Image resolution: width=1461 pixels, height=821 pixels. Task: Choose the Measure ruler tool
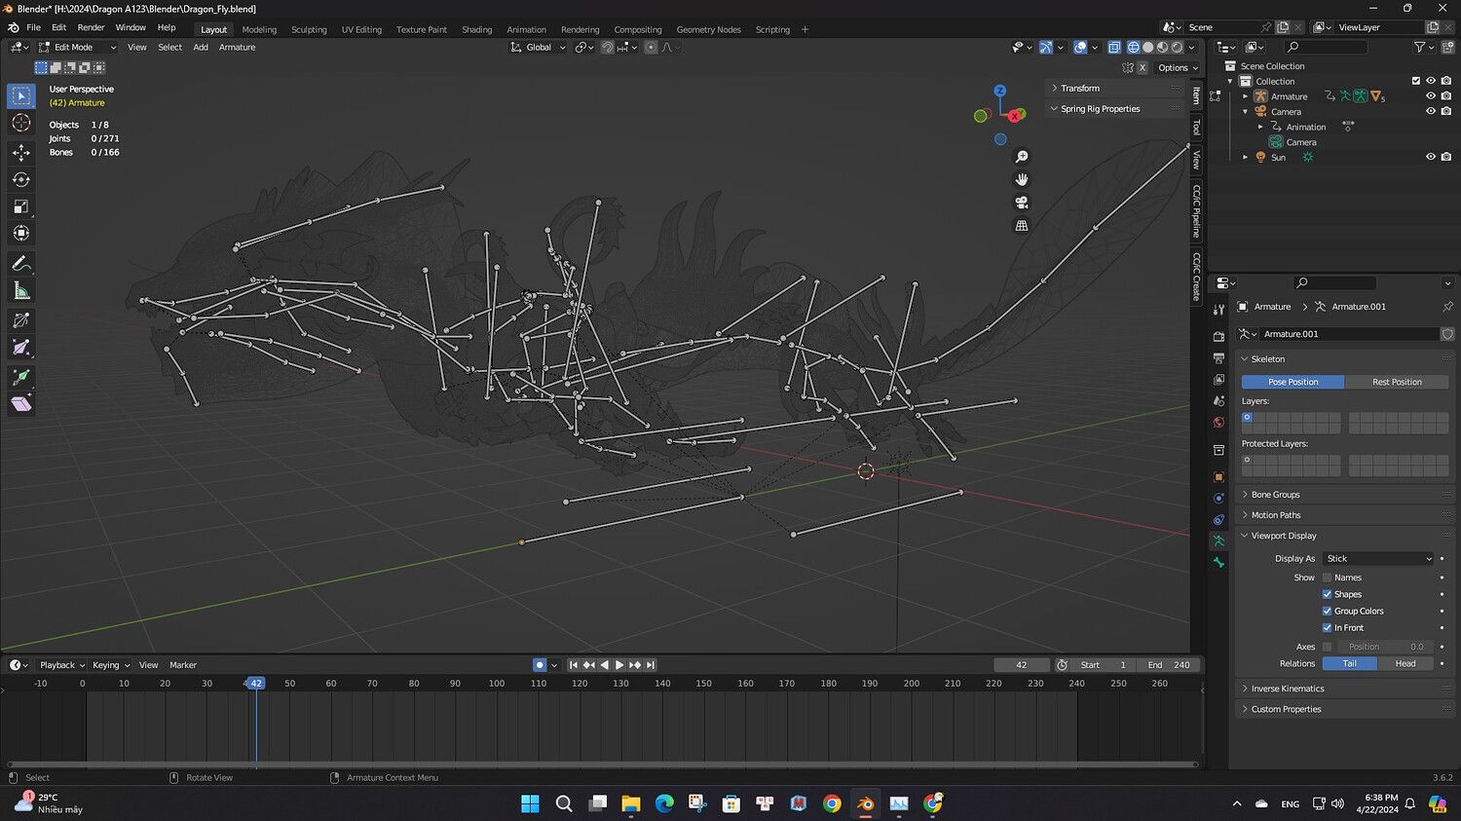(x=21, y=291)
